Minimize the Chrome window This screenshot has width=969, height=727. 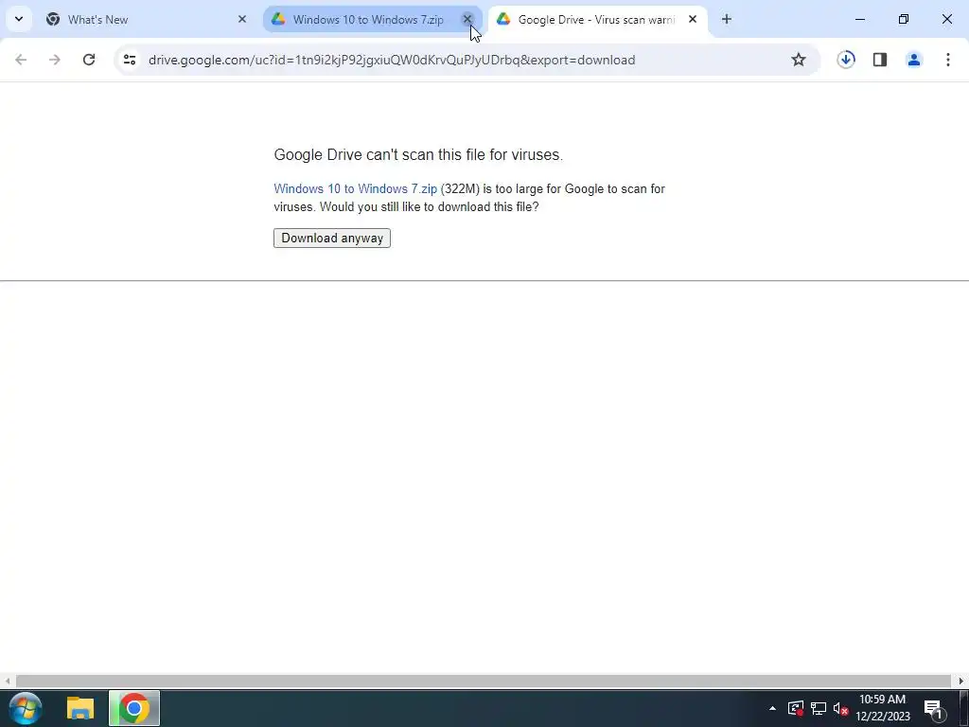859,19
